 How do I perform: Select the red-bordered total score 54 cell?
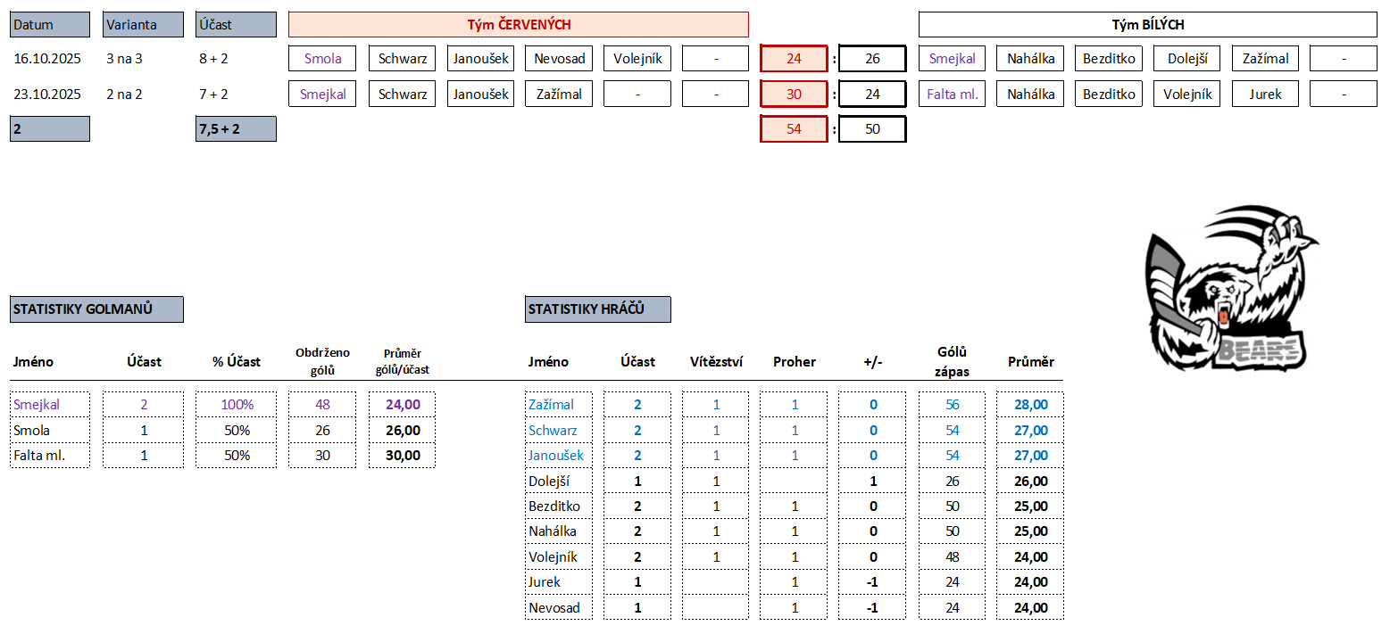[794, 129]
